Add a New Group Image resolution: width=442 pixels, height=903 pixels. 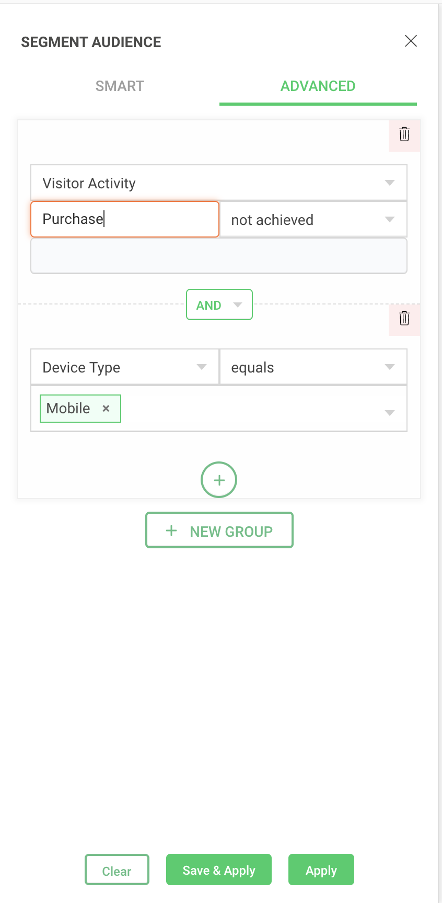pos(219,530)
